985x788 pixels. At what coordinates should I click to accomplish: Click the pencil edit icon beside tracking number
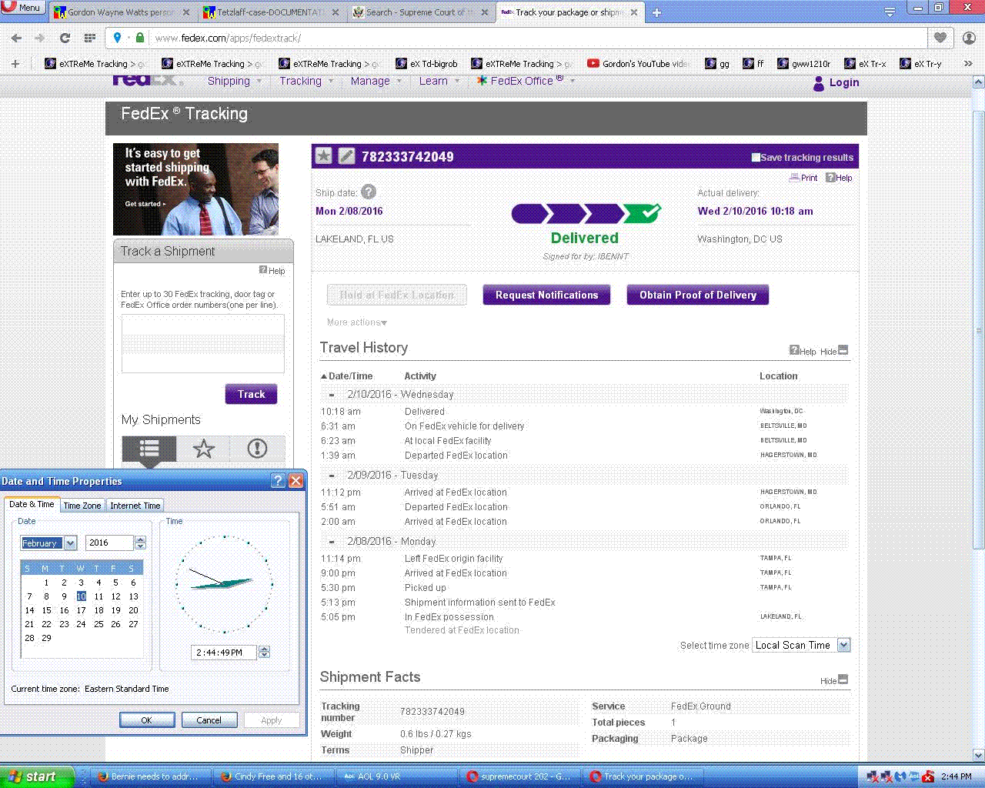click(x=346, y=156)
